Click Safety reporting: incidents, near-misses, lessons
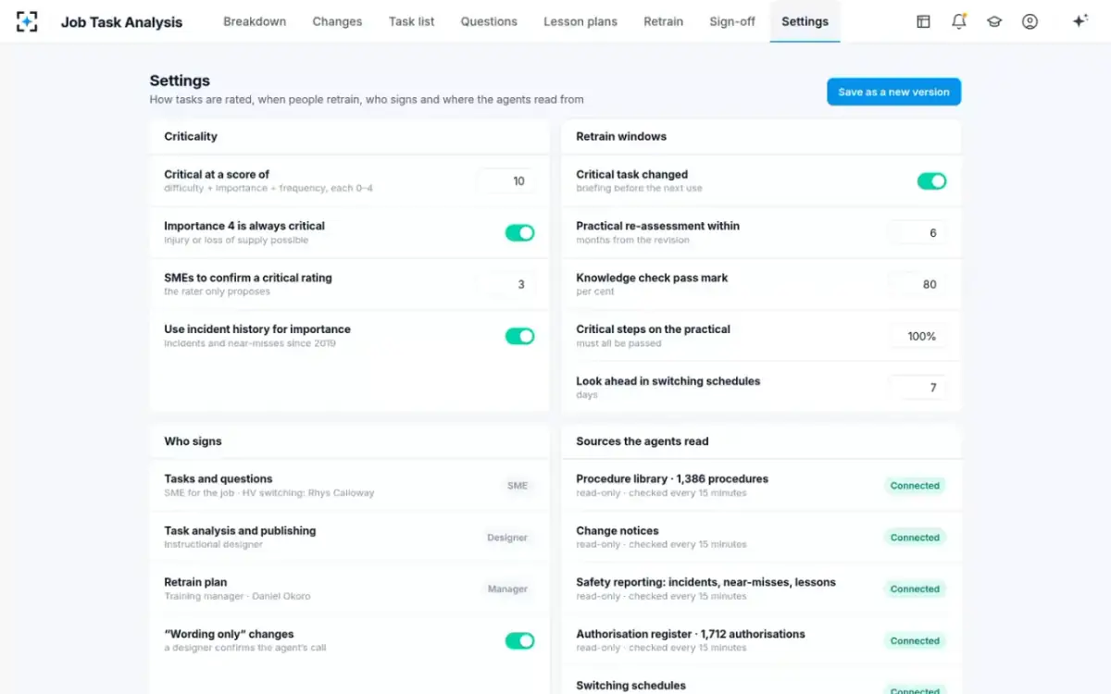The width and height of the screenshot is (1111, 694). pyautogui.click(x=705, y=583)
